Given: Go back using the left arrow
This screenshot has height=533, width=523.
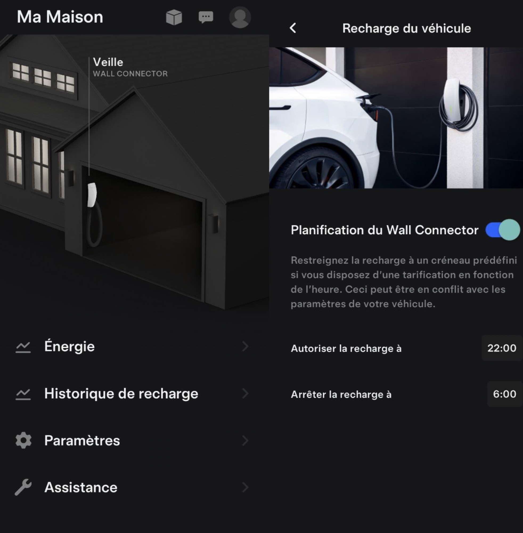Looking at the screenshot, I should 293,28.
